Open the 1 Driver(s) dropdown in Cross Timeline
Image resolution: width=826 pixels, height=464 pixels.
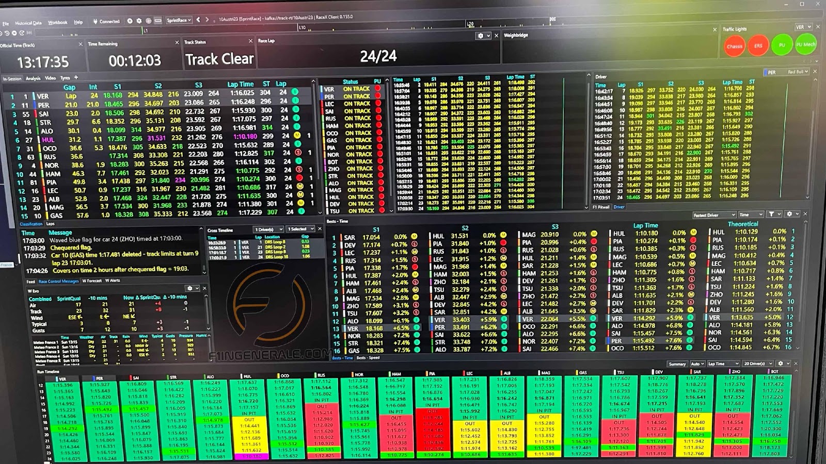pos(268,229)
